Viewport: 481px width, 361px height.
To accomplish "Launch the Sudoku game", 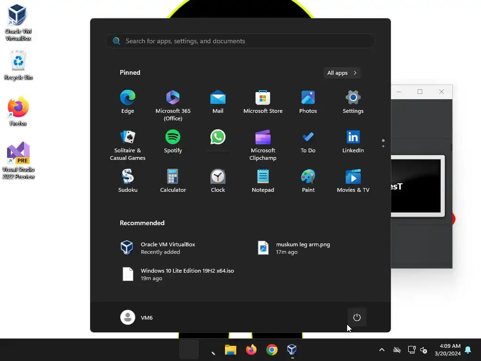I will 128,181.
